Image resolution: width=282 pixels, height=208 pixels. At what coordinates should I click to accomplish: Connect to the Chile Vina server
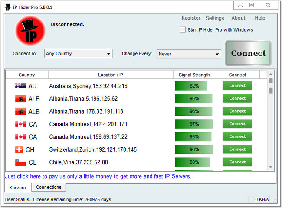237,162
